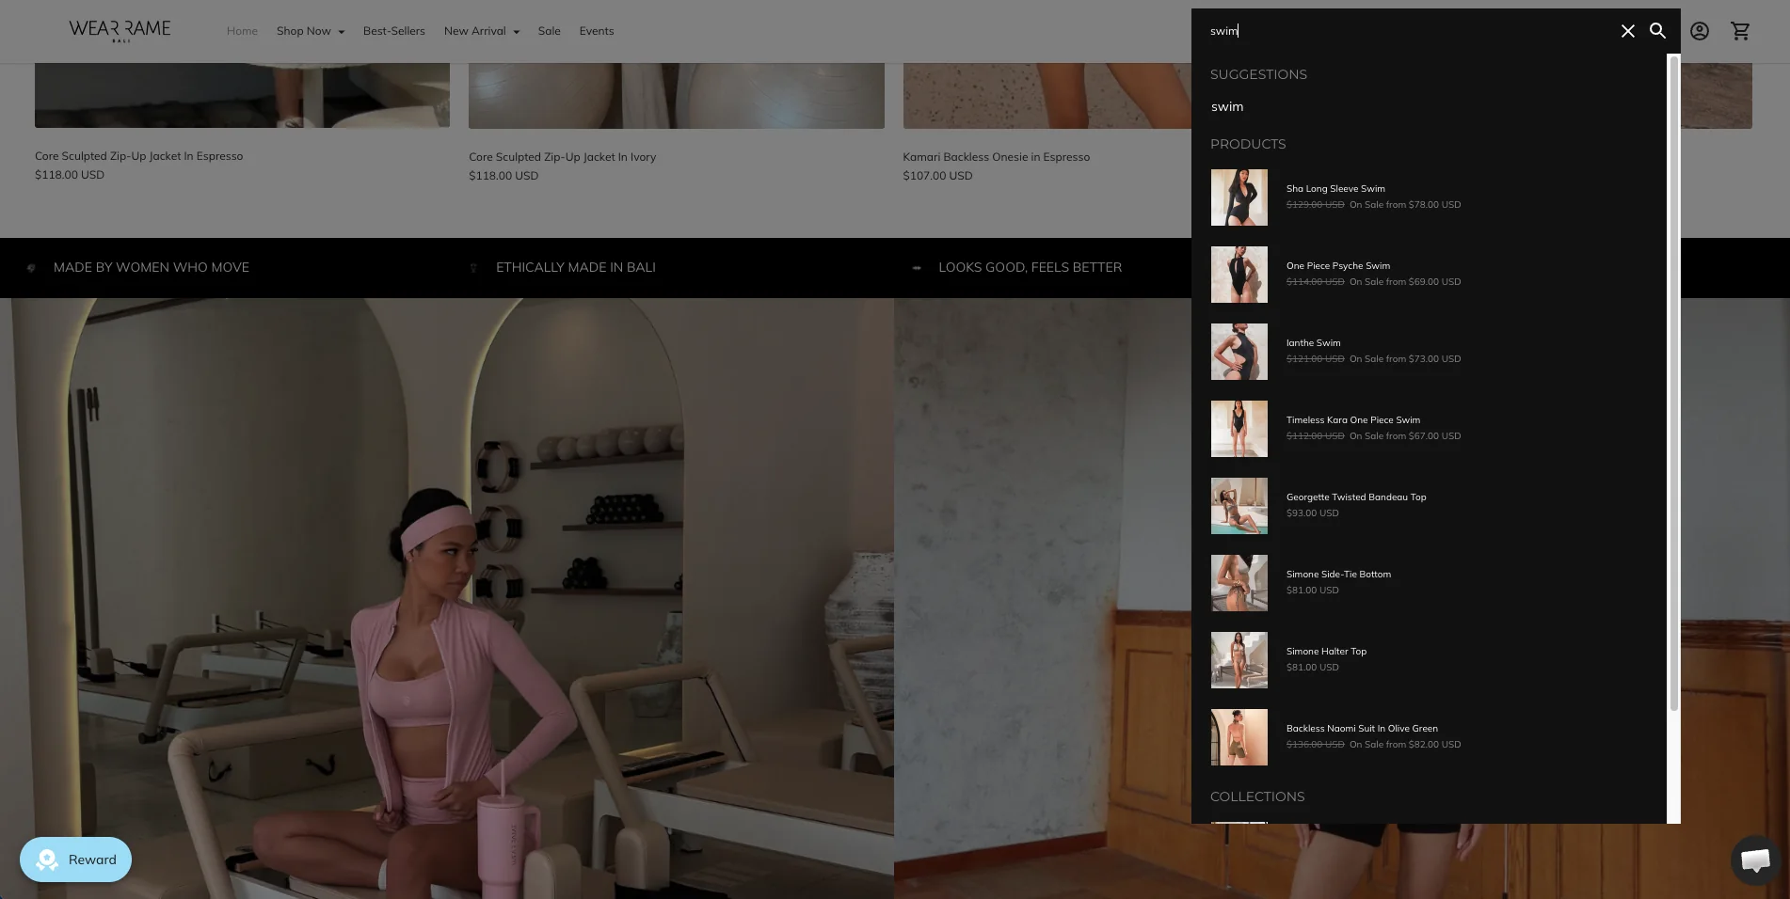Click in the search input field
Screen dimensions: 1790x899
click(1407, 31)
